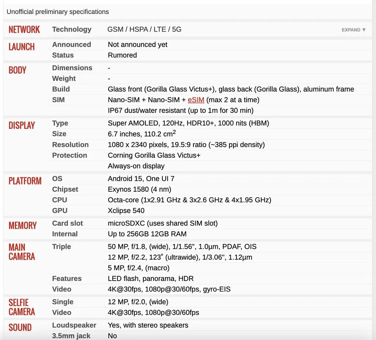Image resolution: width=376 pixels, height=340 pixels.
Task: Click the Announced label
Action: pos(71,45)
